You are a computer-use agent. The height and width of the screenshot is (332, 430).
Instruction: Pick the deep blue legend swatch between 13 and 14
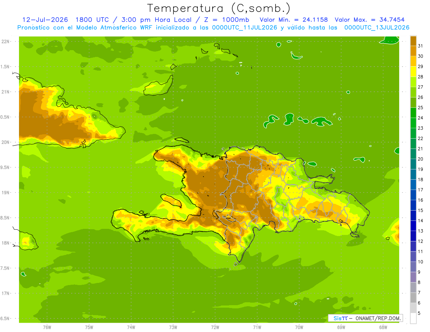413,226
